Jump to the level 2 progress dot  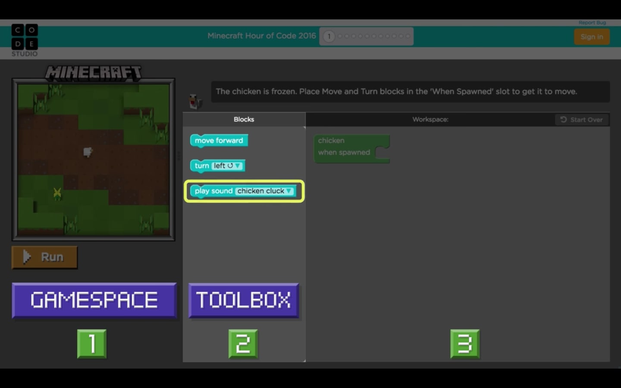coord(340,36)
